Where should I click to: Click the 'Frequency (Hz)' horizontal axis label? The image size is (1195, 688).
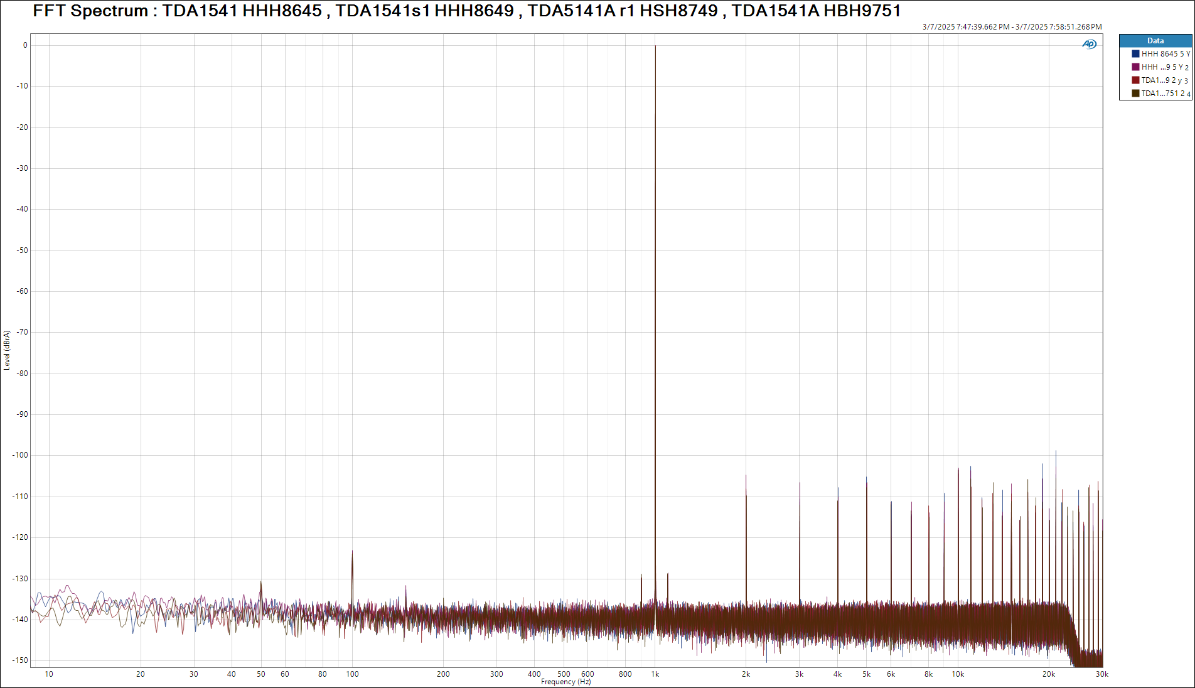click(x=565, y=682)
